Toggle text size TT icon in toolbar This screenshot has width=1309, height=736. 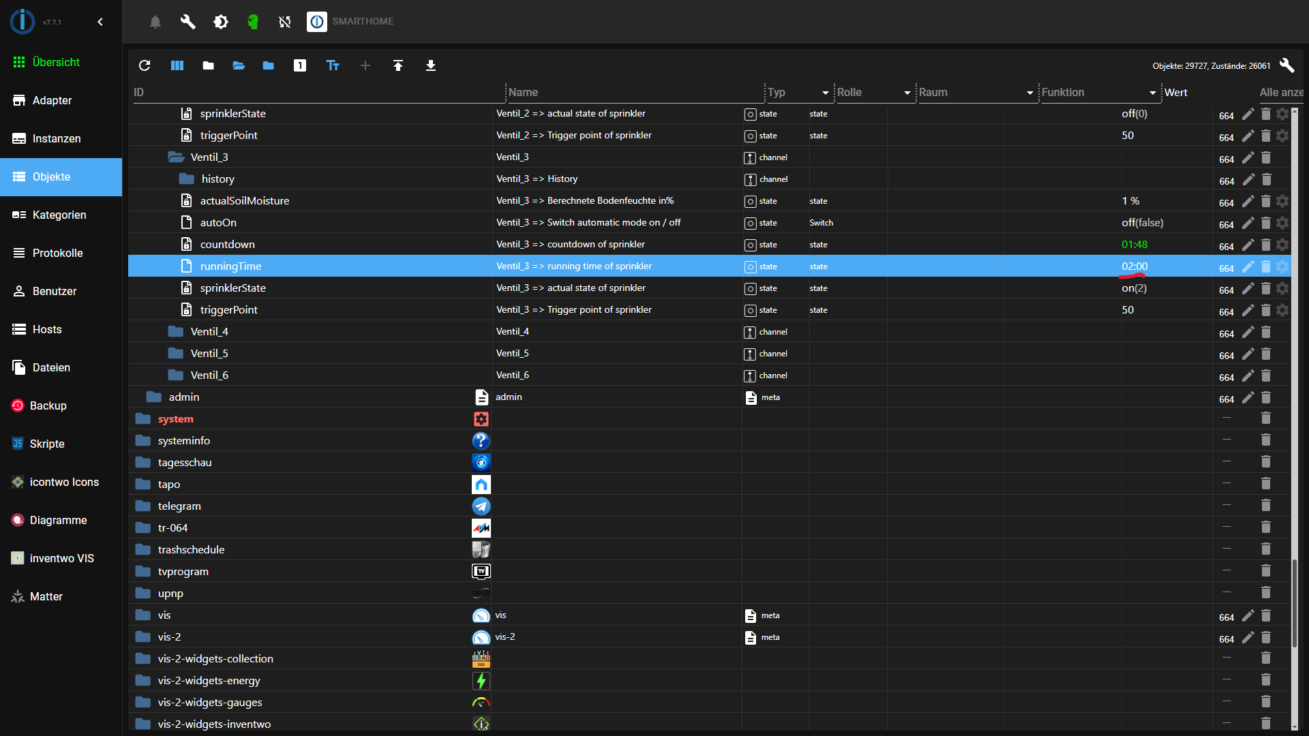[x=333, y=65]
